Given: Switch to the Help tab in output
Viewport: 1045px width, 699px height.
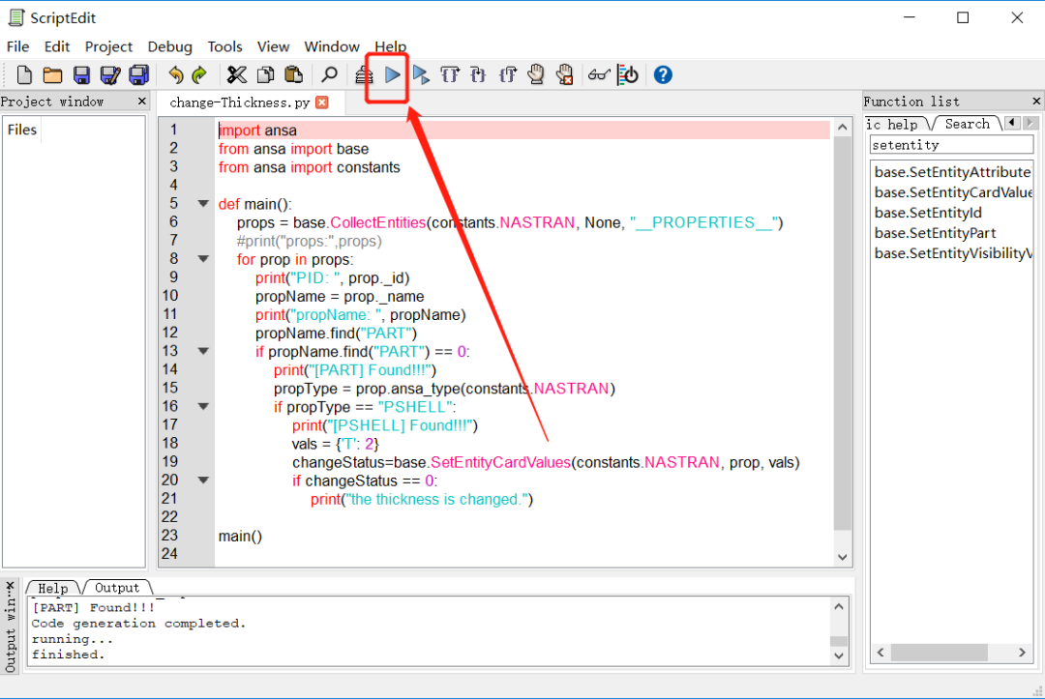Looking at the screenshot, I should 52,588.
